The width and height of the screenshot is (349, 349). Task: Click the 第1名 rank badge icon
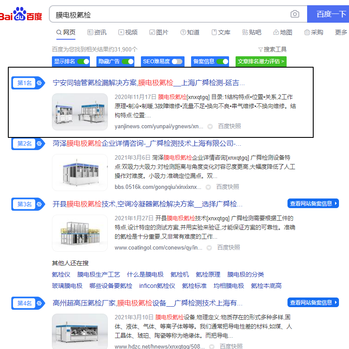click(28, 83)
